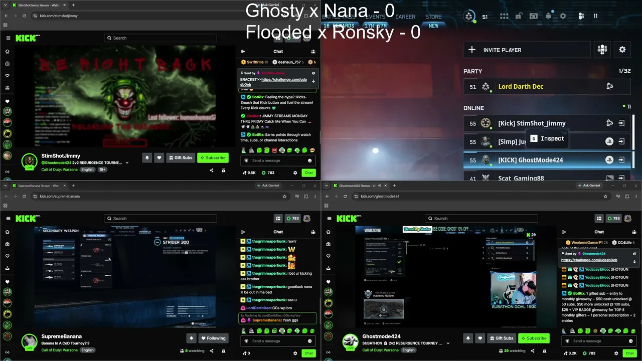Click the Send a message box in SupremeBanana chat
Image resolution: width=642 pixels, height=361 pixels.
pos(278,341)
